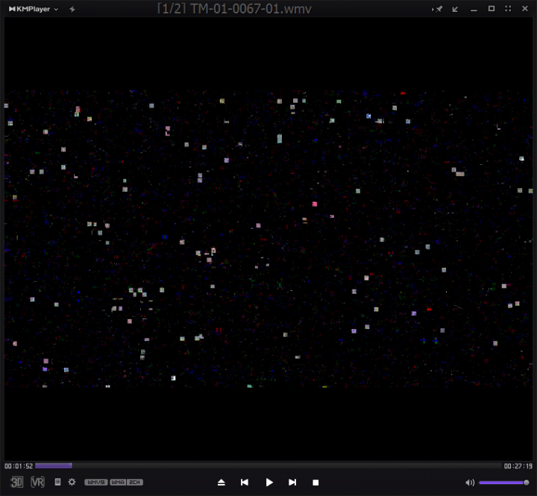Skip to the next file

(x=292, y=483)
